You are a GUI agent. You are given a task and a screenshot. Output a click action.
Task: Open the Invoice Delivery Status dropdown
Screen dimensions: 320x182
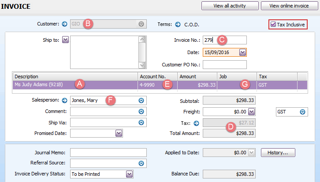129,174
